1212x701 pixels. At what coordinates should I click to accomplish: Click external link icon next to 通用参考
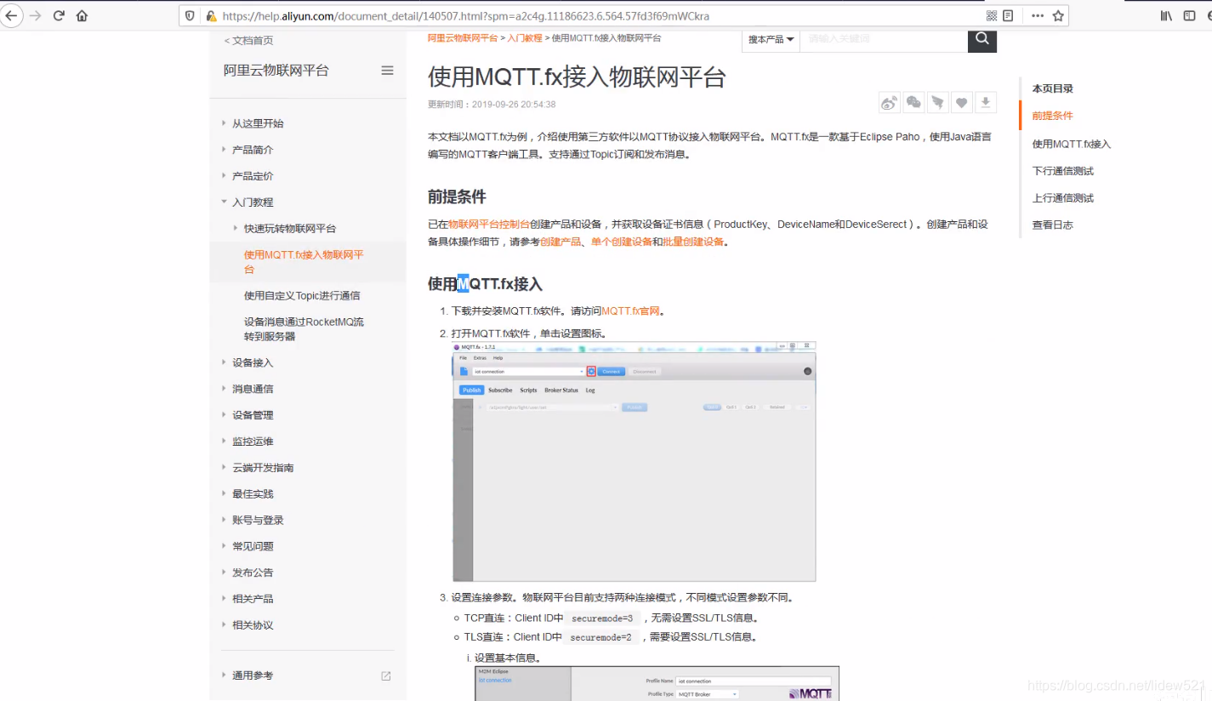(x=385, y=675)
